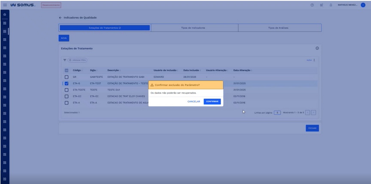Screen dimensions: 371x184
Task: Open the notifications bell icon
Action: (331, 5)
